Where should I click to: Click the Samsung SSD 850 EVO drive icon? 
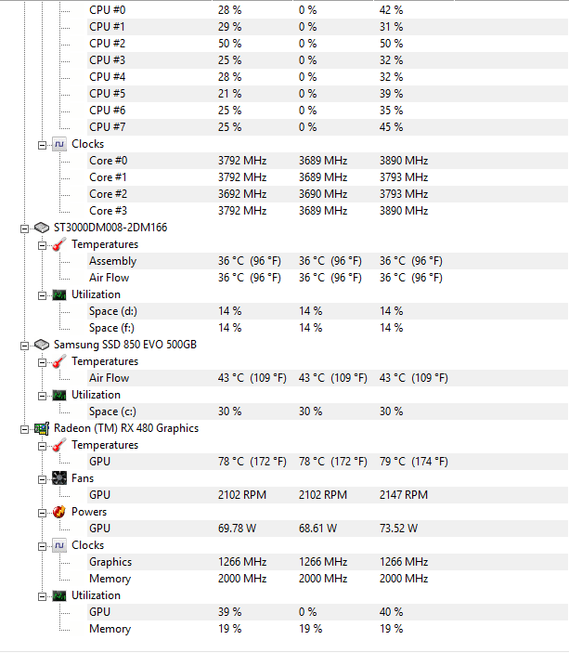point(42,345)
